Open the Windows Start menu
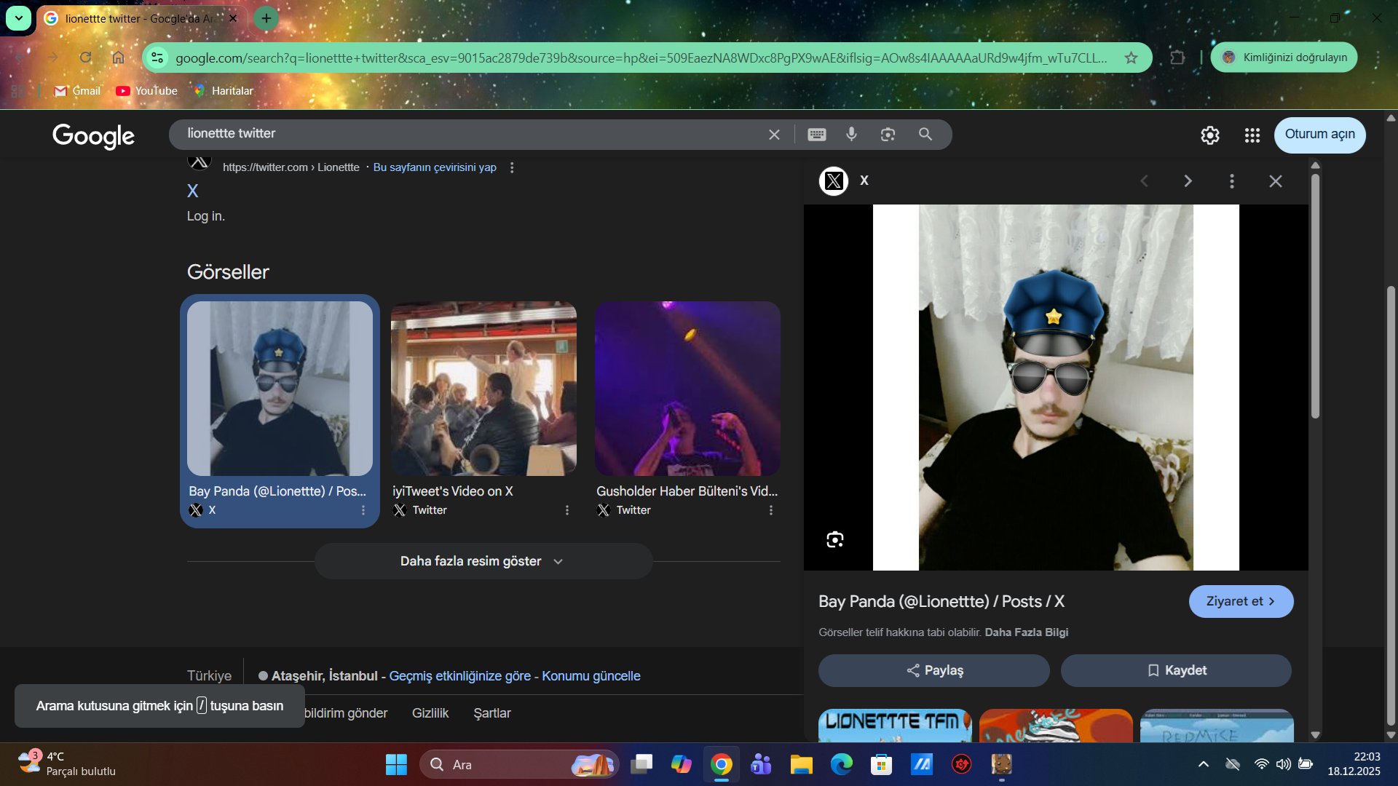This screenshot has width=1398, height=786. (396, 764)
